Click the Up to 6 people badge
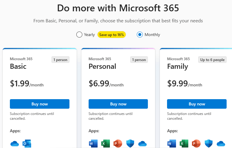Screen dimensions: 232x148 coord(212,60)
